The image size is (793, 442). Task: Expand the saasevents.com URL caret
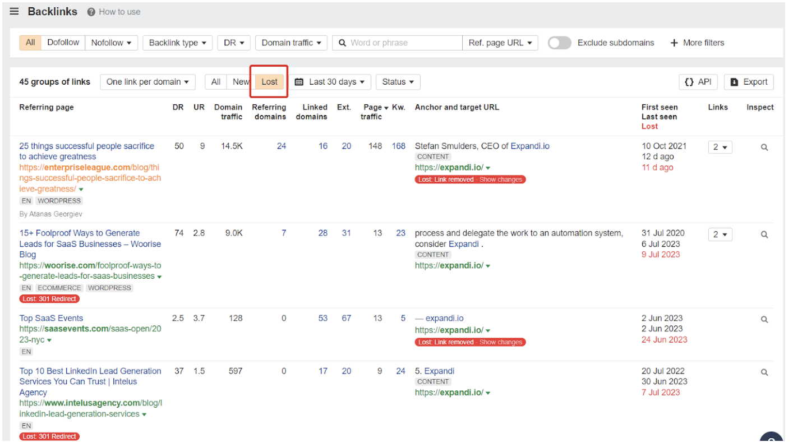coord(49,340)
